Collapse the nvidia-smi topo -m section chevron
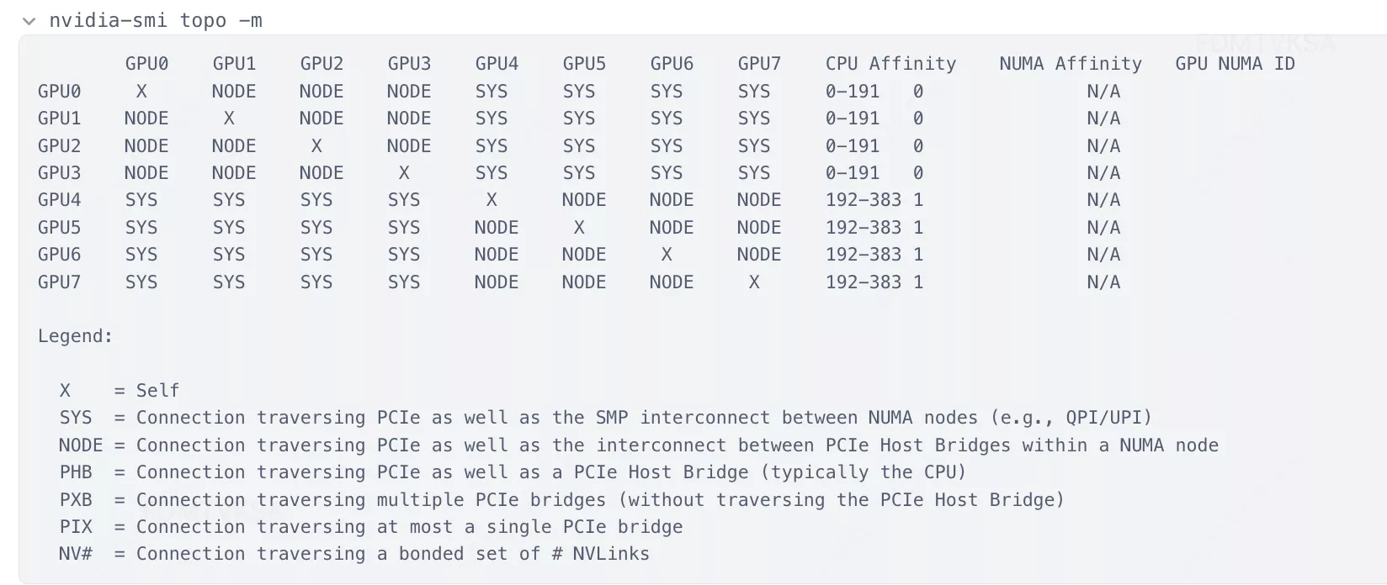 [x=29, y=21]
